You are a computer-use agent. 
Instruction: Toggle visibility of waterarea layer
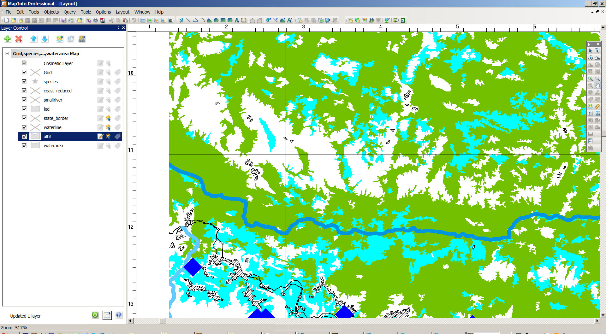(24, 145)
